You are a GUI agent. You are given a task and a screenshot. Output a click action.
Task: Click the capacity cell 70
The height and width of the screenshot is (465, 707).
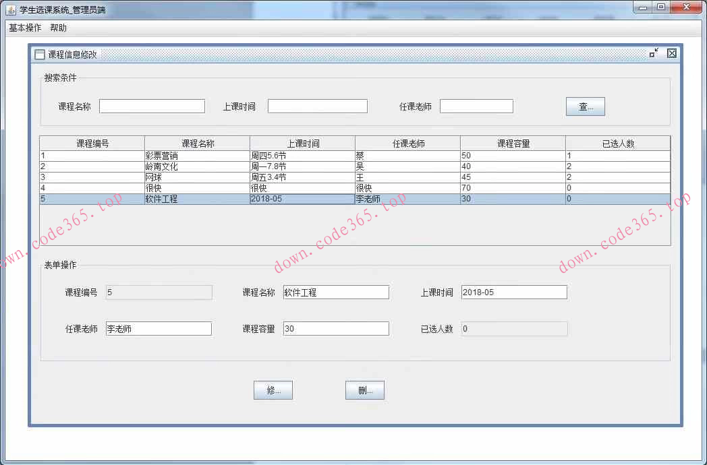(x=513, y=188)
